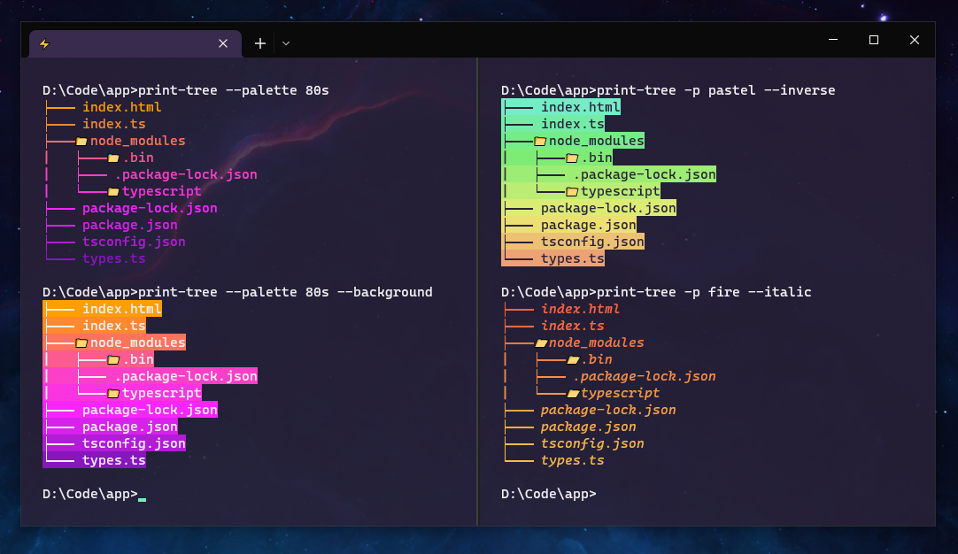
Task: Click the lightning bolt icon on the terminal tab
Action: click(x=44, y=43)
